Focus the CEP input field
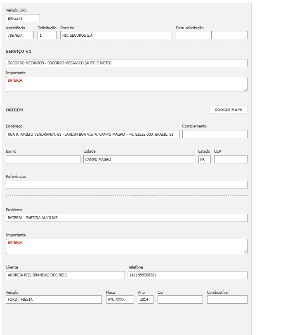Screen dimensions: 283x335 [231, 160]
